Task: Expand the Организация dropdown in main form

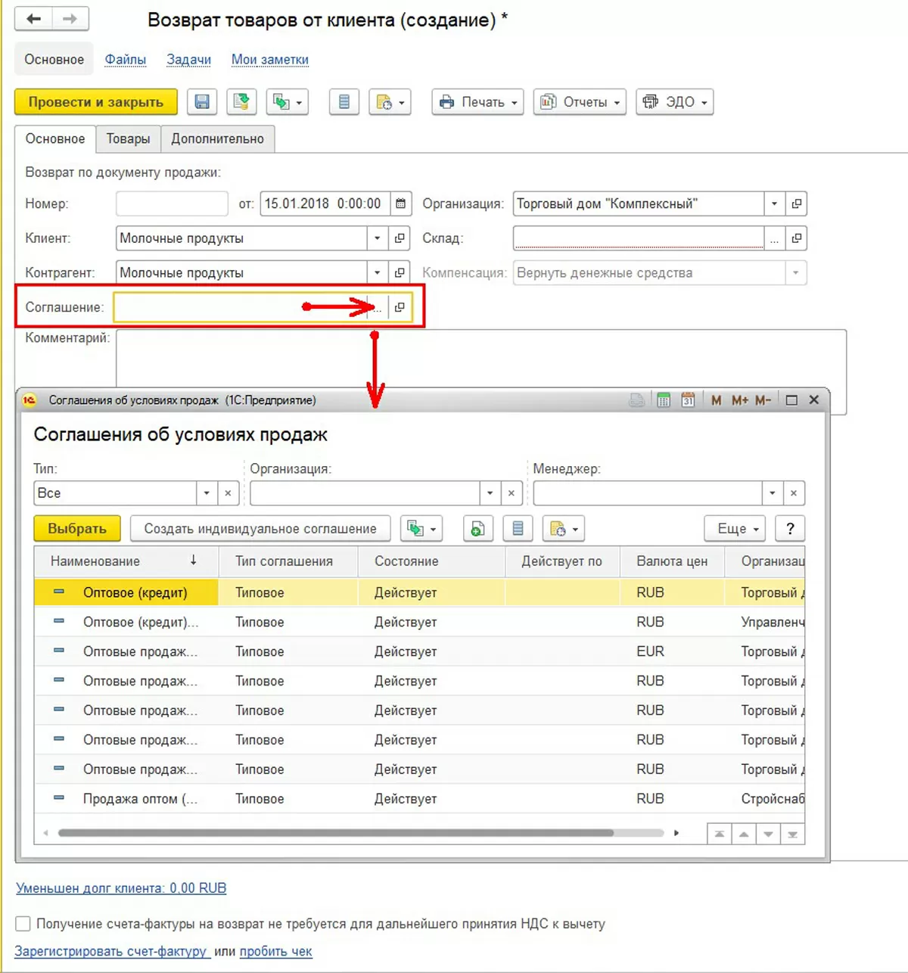Action: click(x=774, y=204)
